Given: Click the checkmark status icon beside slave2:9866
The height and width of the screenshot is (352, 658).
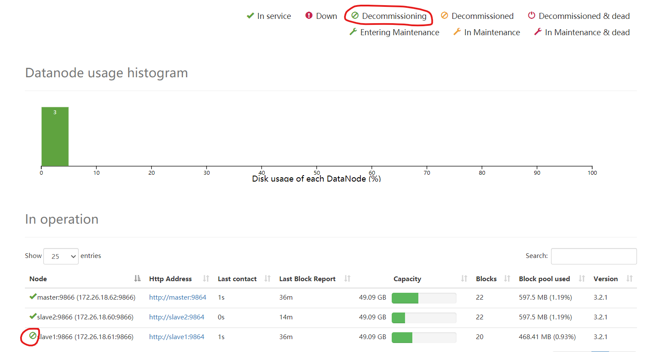Looking at the screenshot, I should click(x=33, y=316).
